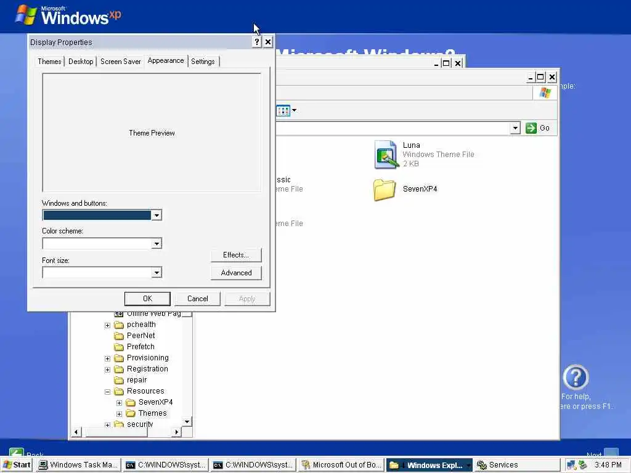Select the Prefetch folder in tree
The height and width of the screenshot is (473, 631).
click(140, 347)
